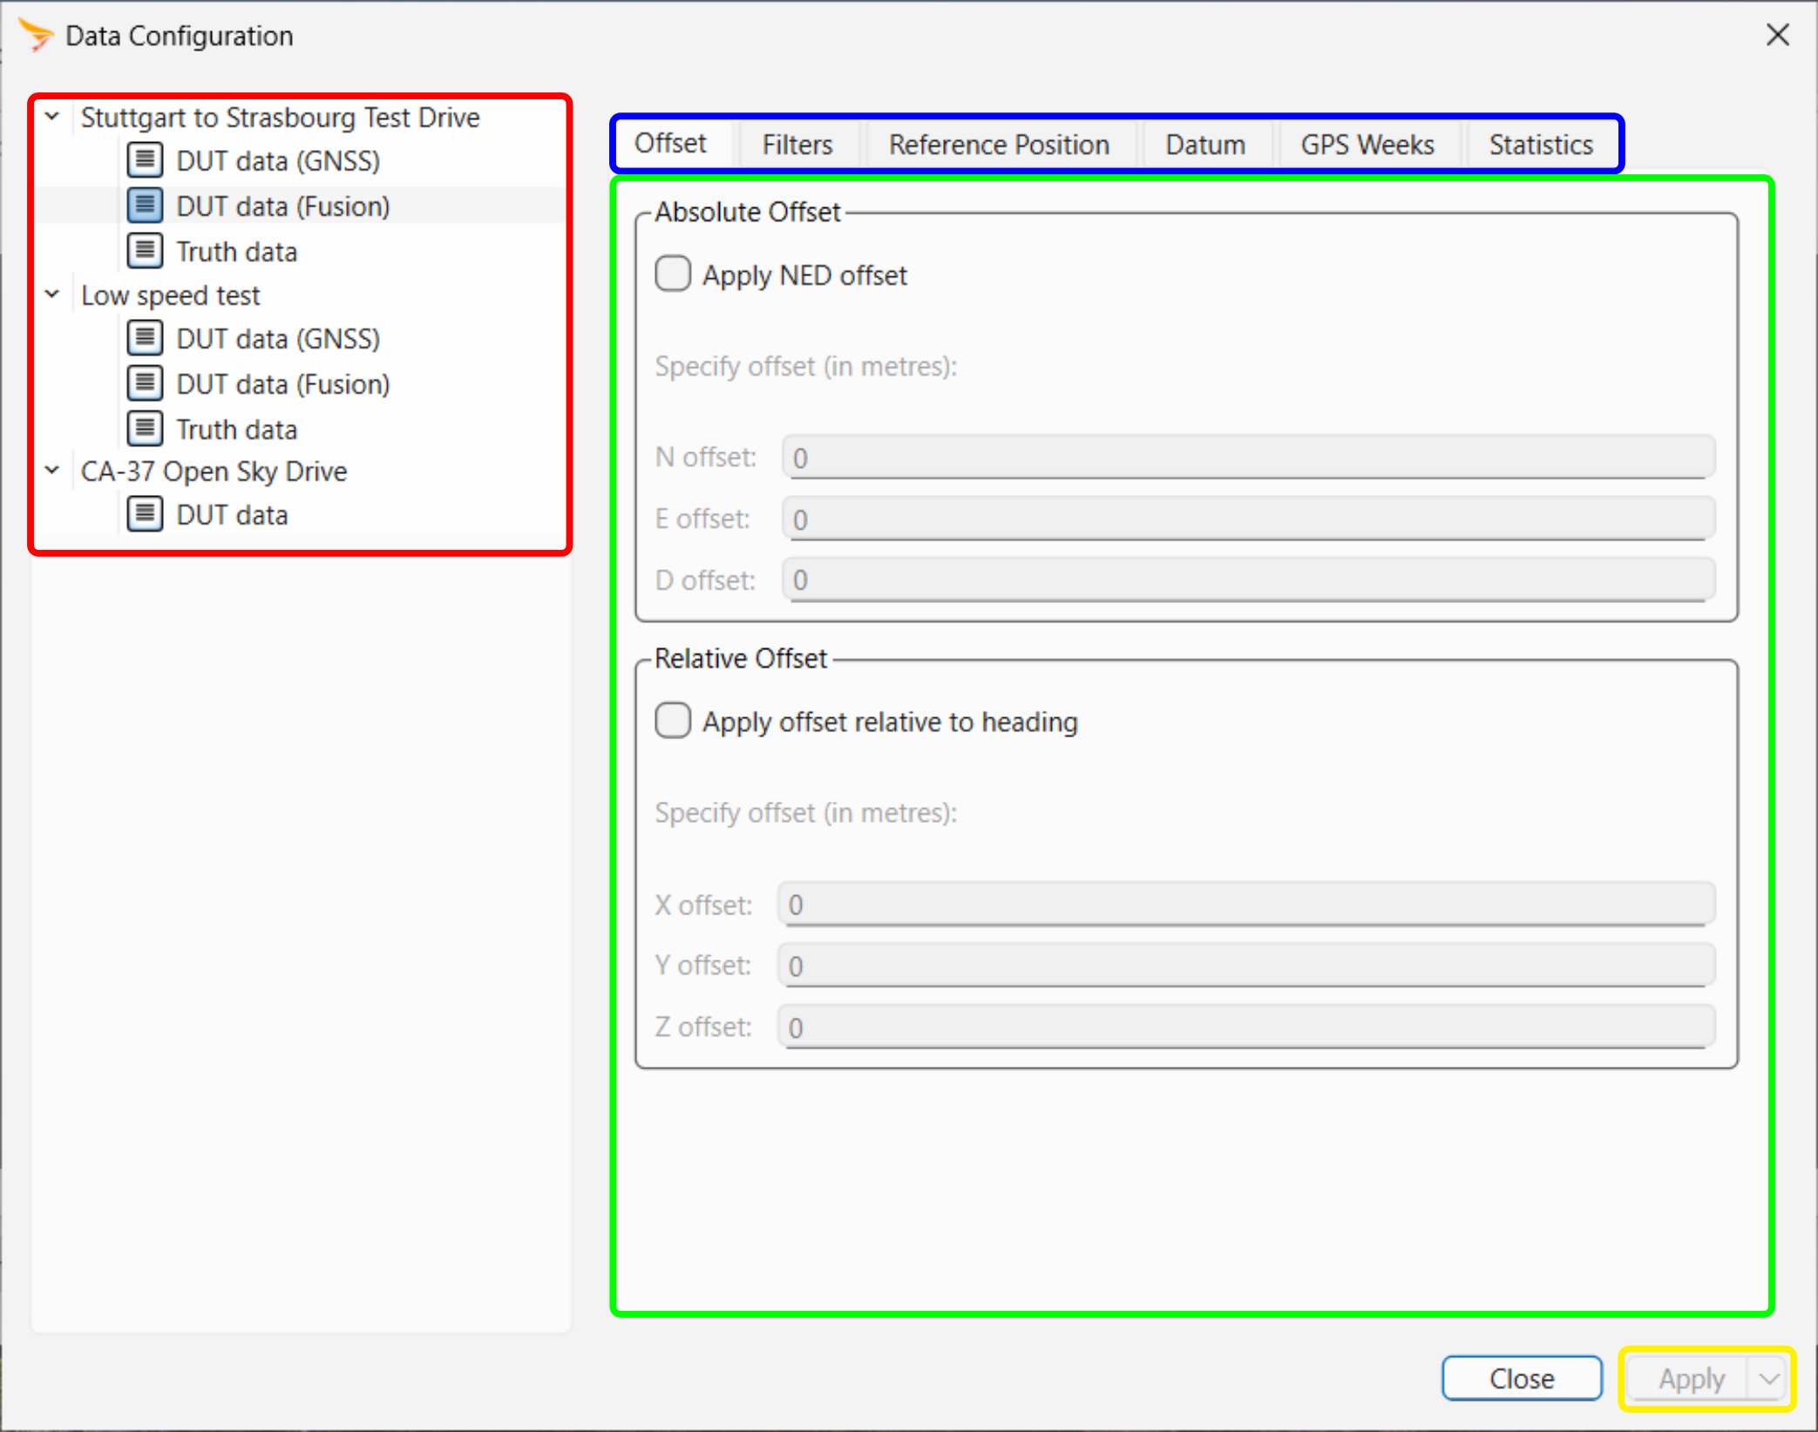Check Apply offset relative to heading
This screenshot has width=1818, height=1432.
coord(673,721)
